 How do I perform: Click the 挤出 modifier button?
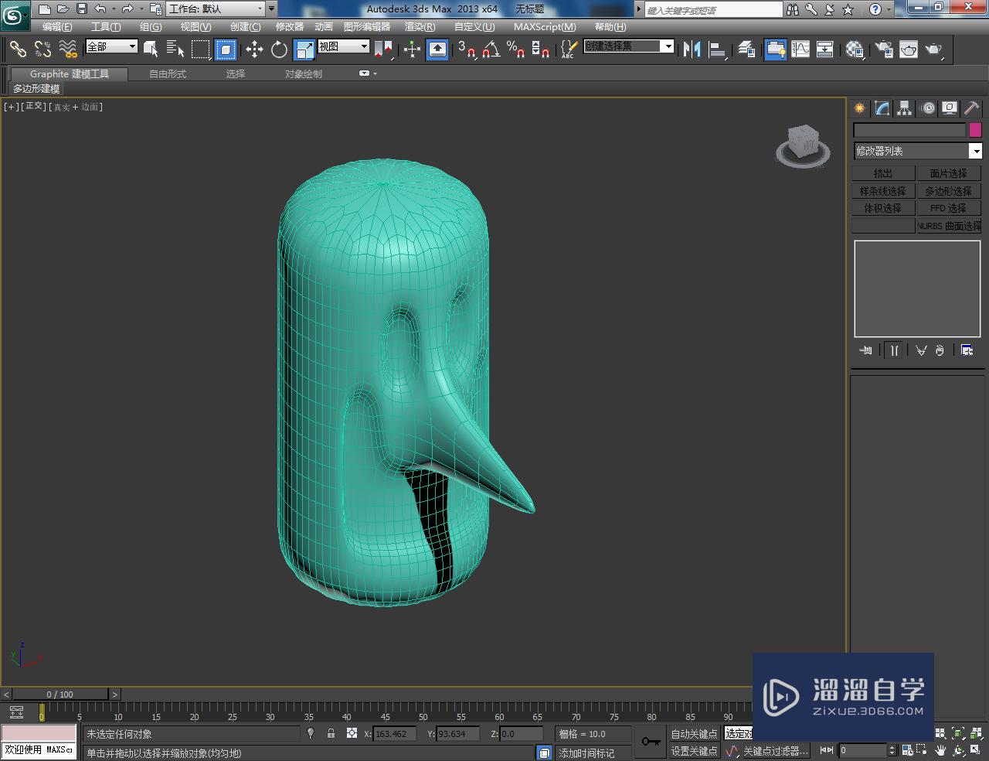[x=883, y=173]
